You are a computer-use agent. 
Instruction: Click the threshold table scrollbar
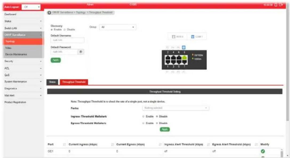[282, 153]
